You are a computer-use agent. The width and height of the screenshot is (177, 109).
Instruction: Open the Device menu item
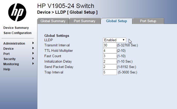9,49
